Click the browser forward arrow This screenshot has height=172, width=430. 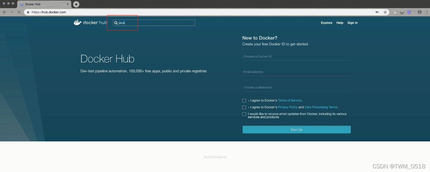[12, 12]
